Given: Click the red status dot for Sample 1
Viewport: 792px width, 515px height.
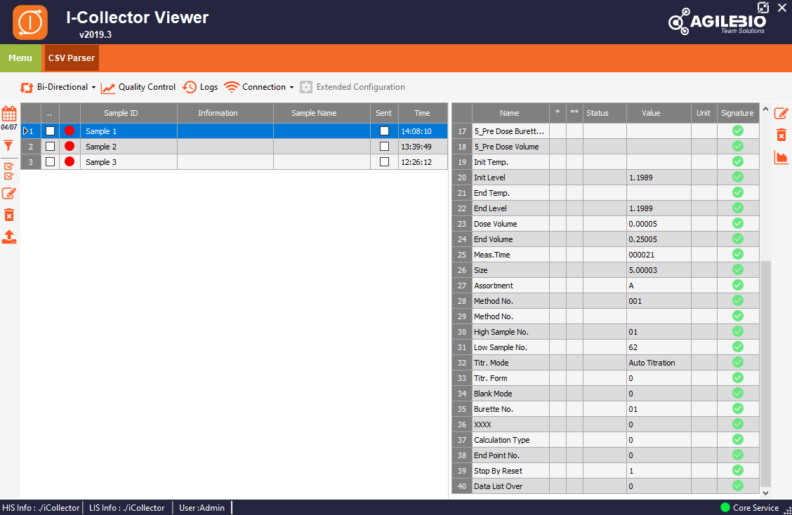Looking at the screenshot, I should (70, 131).
